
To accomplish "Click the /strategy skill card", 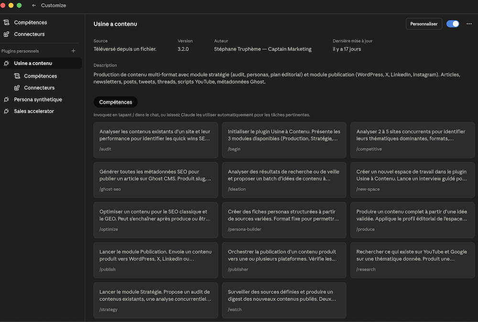I will point(155,300).
